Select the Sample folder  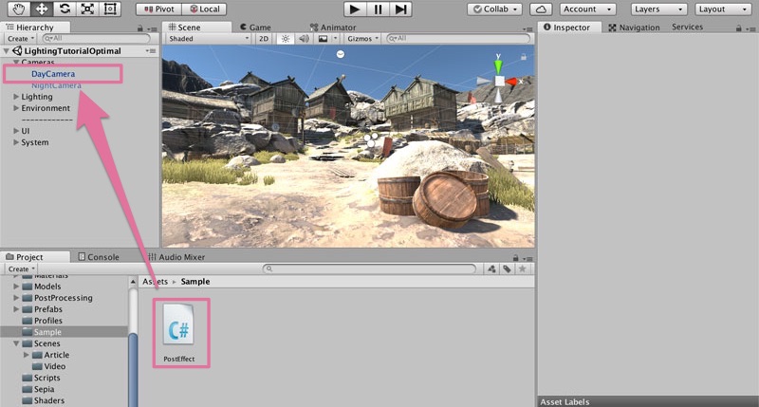tap(47, 332)
